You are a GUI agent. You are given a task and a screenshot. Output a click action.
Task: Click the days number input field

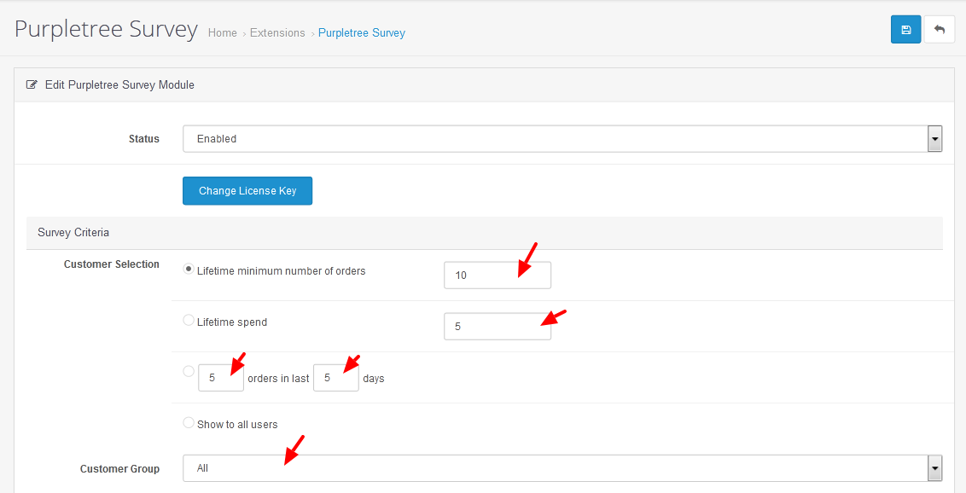pyautogui.click(x=335, y=378)
